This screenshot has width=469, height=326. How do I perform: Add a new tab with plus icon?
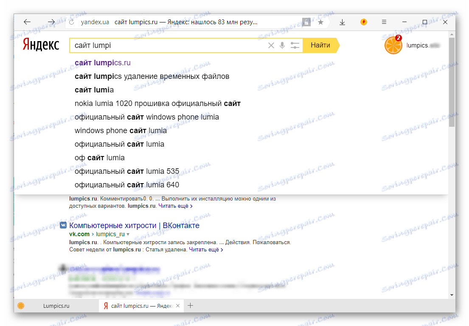click(190, 305)
